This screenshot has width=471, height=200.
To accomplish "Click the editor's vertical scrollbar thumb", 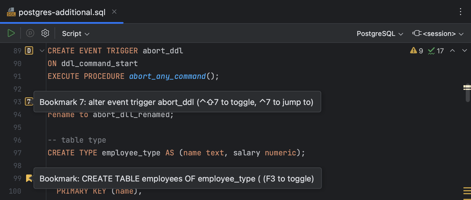I will pyautogui.click(x=468, y=93).
